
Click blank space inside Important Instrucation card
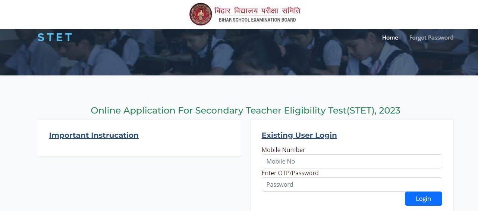click(x=186, y=148)
